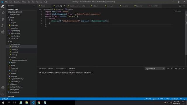This screenshot has height=105, width=187.
Task: Open the Manage gear icon
Action: (3, 94)
